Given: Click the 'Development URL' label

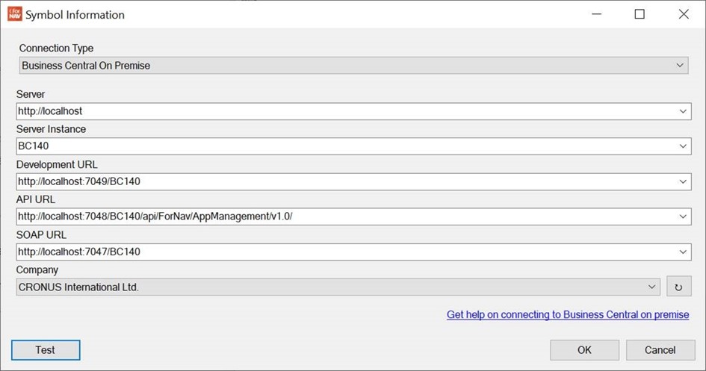Looking at the screenshot, I should coord(57,164).
